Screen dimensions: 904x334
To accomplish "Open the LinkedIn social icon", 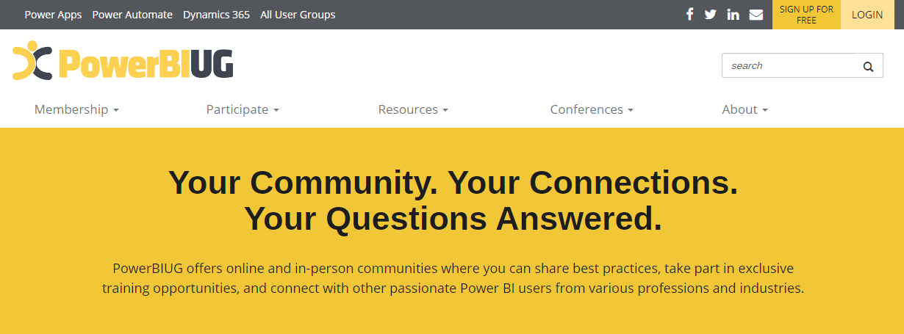I will (733, 15).
